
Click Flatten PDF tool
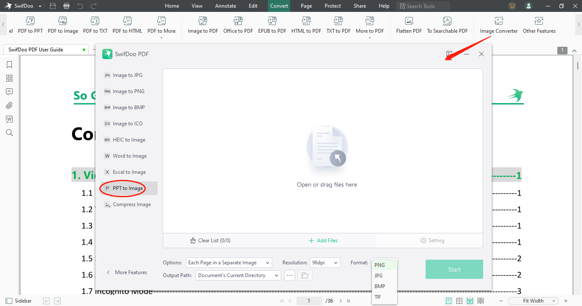pos(409,25)
